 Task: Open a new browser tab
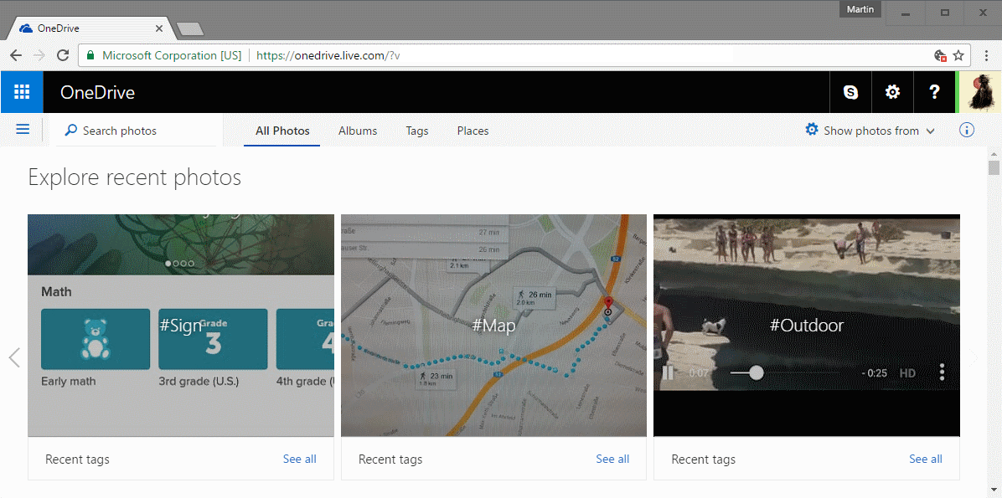click(x=190, y=28)
